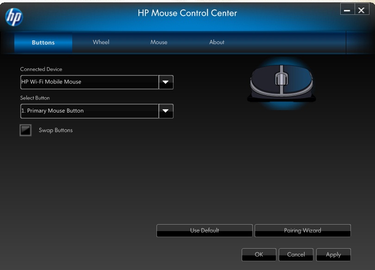Viewport: 375px width, 270px height.
Task: Click the HP logo icon
Action: click(13, 17)
